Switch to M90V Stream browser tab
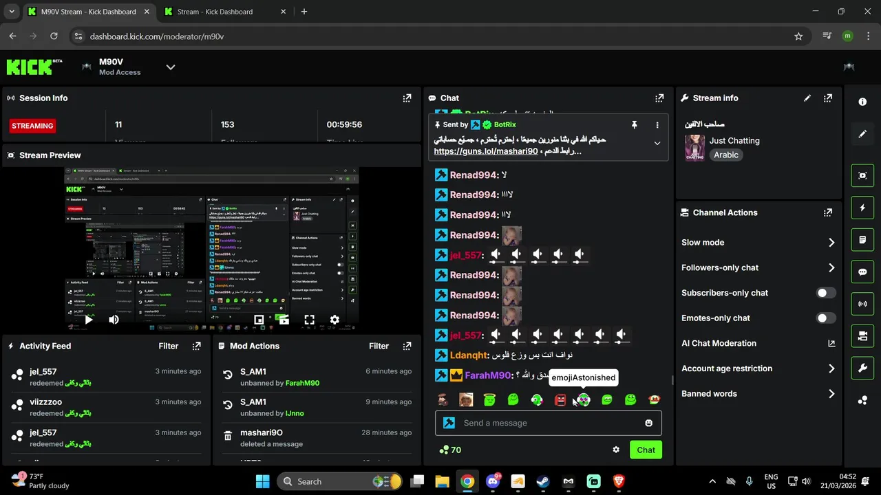Image resolution: width=881 pixels, height=495 pixels. pos(88,12)
